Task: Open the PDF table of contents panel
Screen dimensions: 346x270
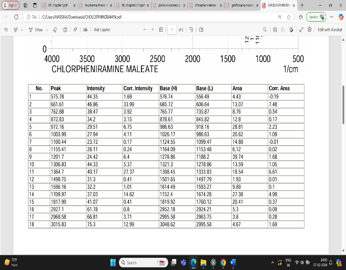Action: click(6, 29)
